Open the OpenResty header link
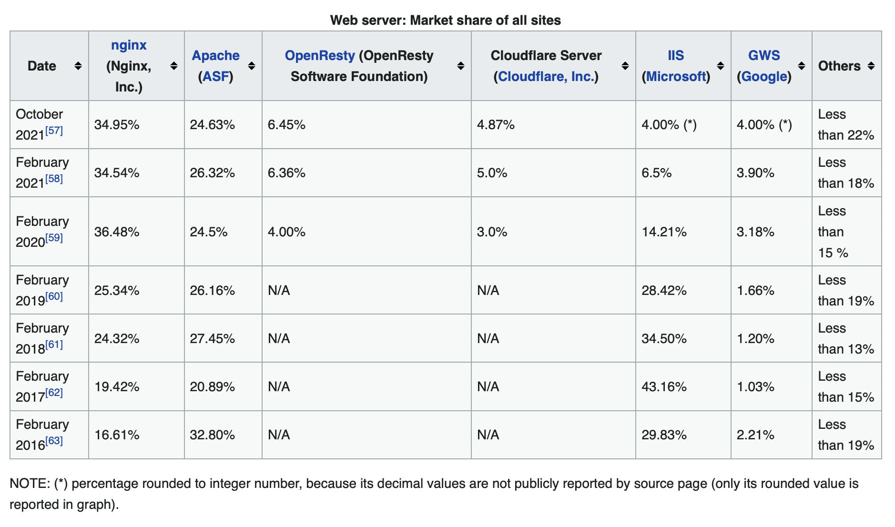895x527 pixels. click(x=320, y=55)
